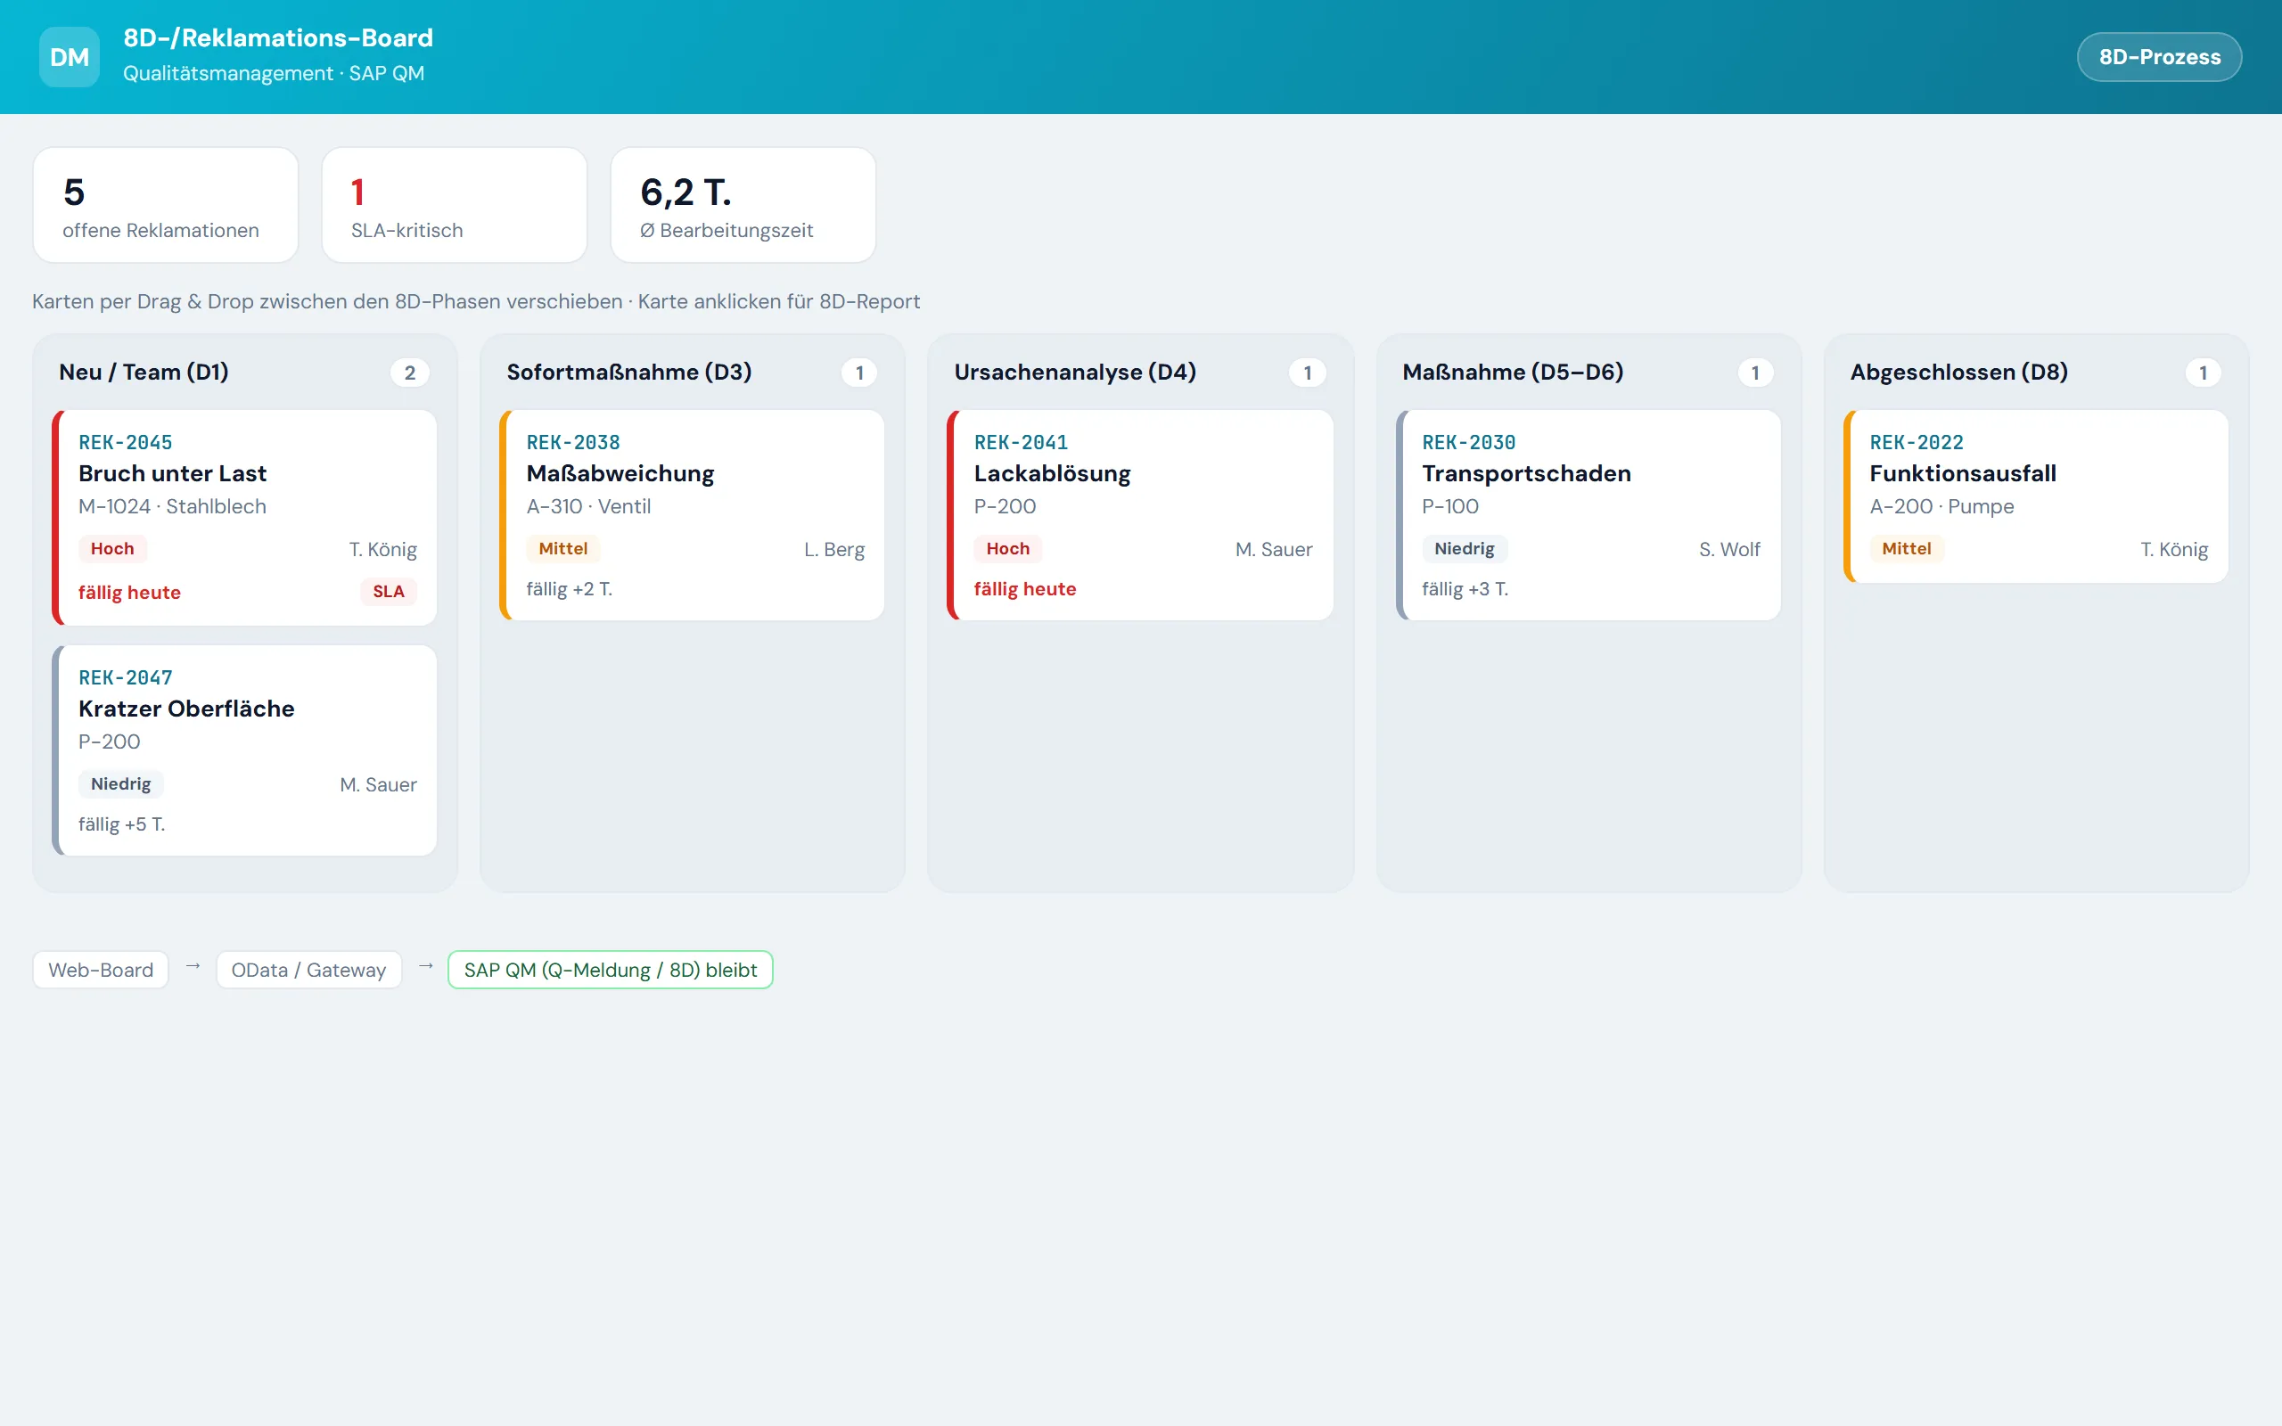
Task: Select the Neu / Team (D1) column header
Action: (144, 372)
